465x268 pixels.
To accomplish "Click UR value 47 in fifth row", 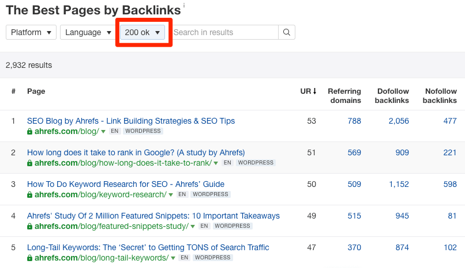I will click(x=312, y=247).
